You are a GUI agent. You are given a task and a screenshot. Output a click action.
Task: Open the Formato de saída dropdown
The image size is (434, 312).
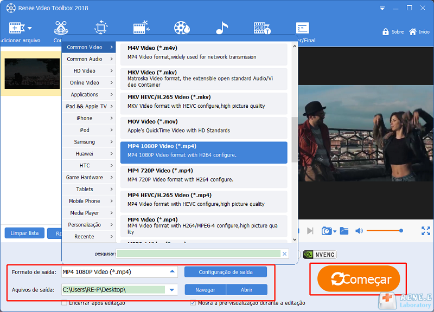tap(172, 272)
